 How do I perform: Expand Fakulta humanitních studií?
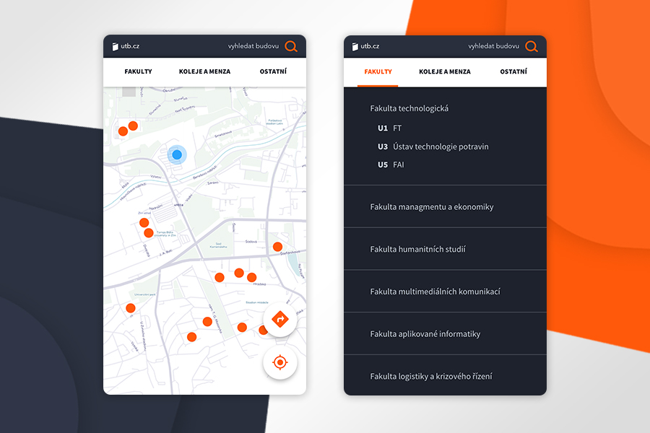(x=417, y=250)
